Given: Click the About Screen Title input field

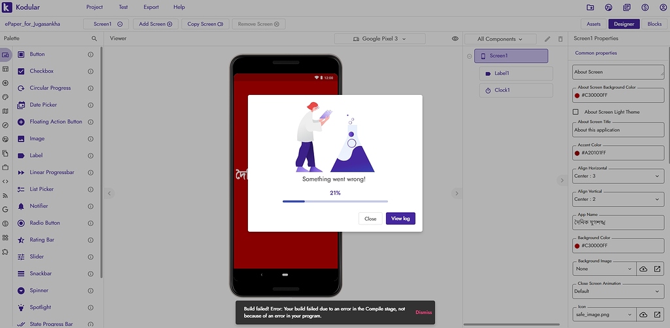Looking at the screenshot, I should 618,130.
